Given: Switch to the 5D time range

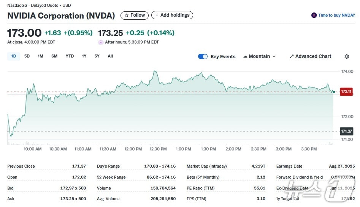Looking at the screenshot, I should point(27,56).
